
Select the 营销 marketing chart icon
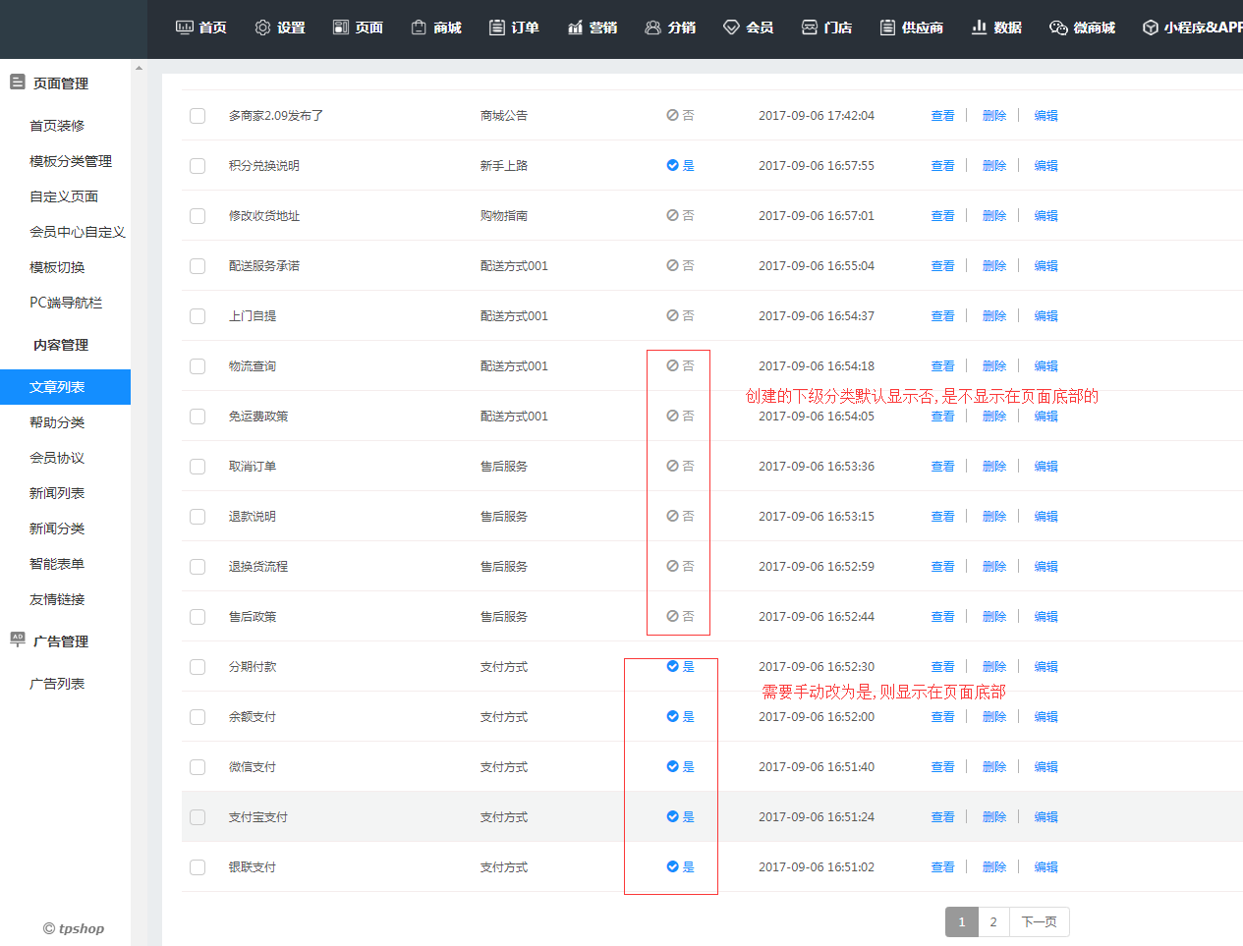tap(576, 28)
